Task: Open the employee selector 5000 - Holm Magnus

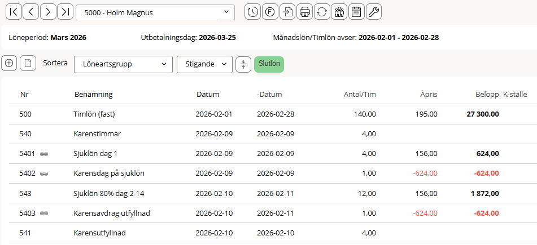Action: tap(155, 12)
